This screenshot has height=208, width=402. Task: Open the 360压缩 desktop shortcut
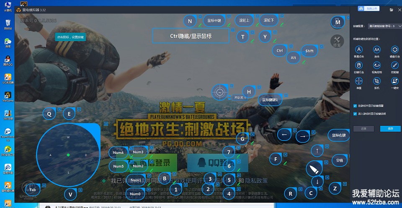[8, 115]
